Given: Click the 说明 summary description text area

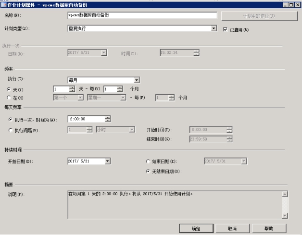Looking at the screenshot, I should pyautogui.click(x=173, y=204).
